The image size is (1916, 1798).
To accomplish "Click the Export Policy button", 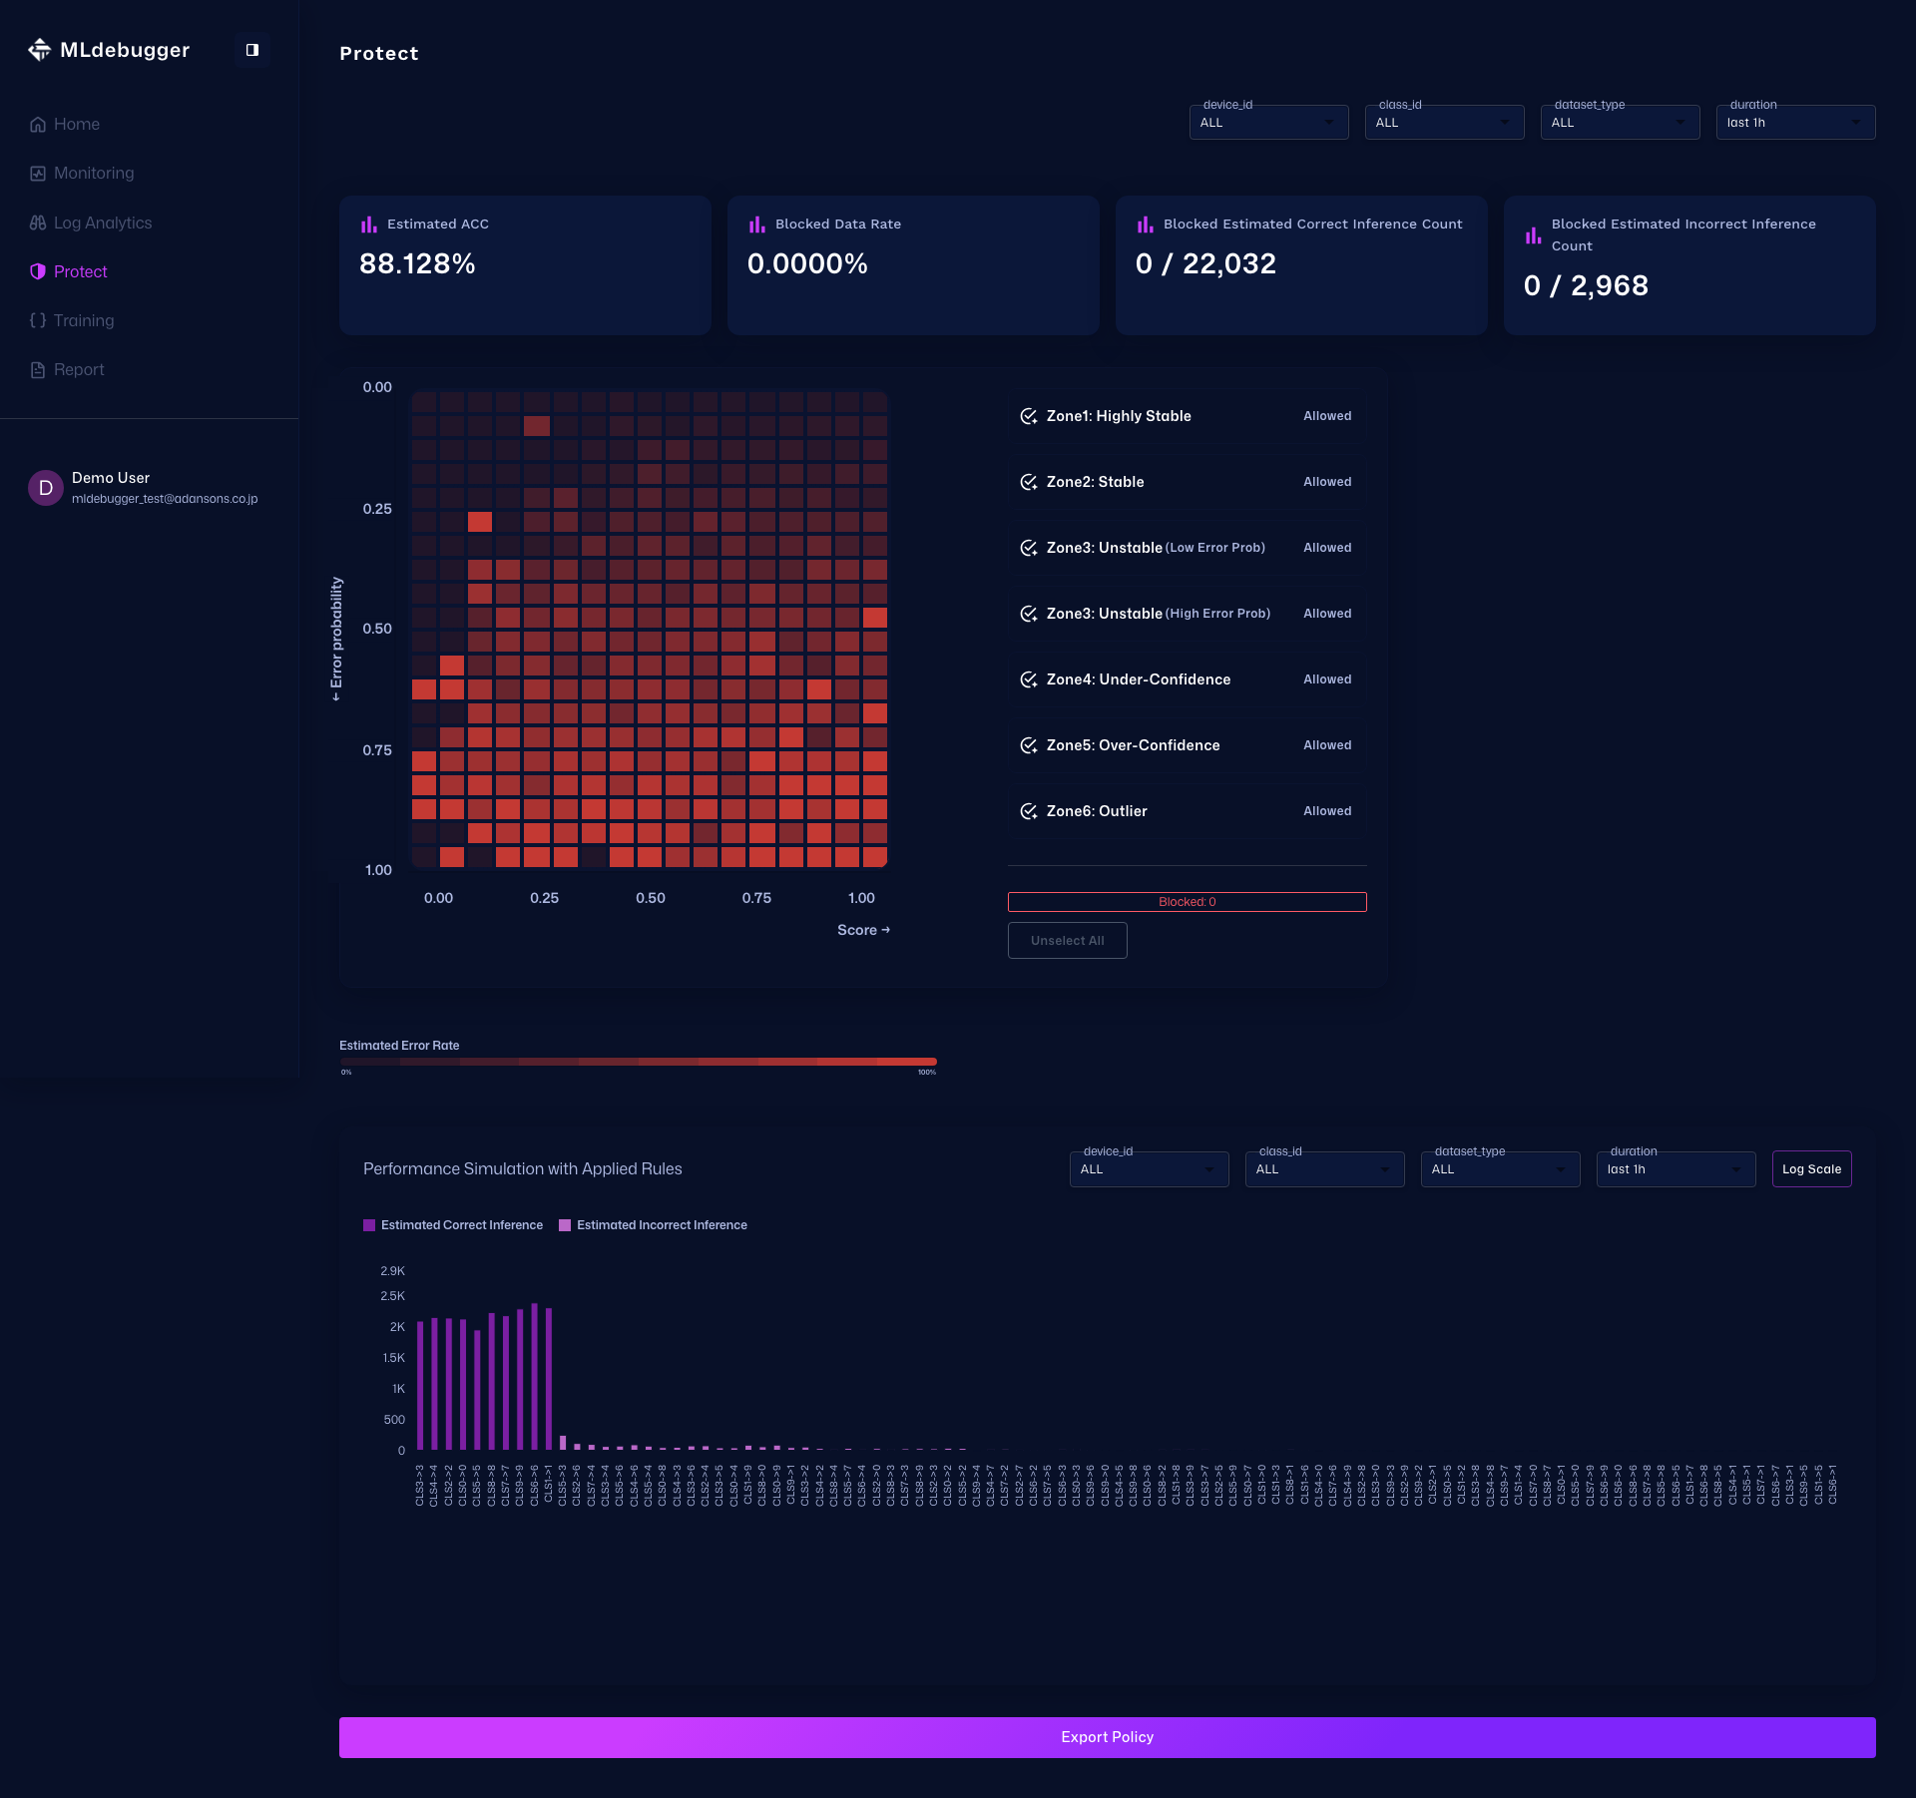I will tap(1107, 1737).
